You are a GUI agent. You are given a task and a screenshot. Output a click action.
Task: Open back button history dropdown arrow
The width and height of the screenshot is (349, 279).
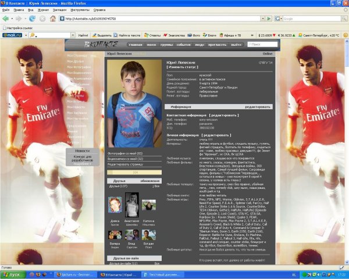click(x=12, y=19)
